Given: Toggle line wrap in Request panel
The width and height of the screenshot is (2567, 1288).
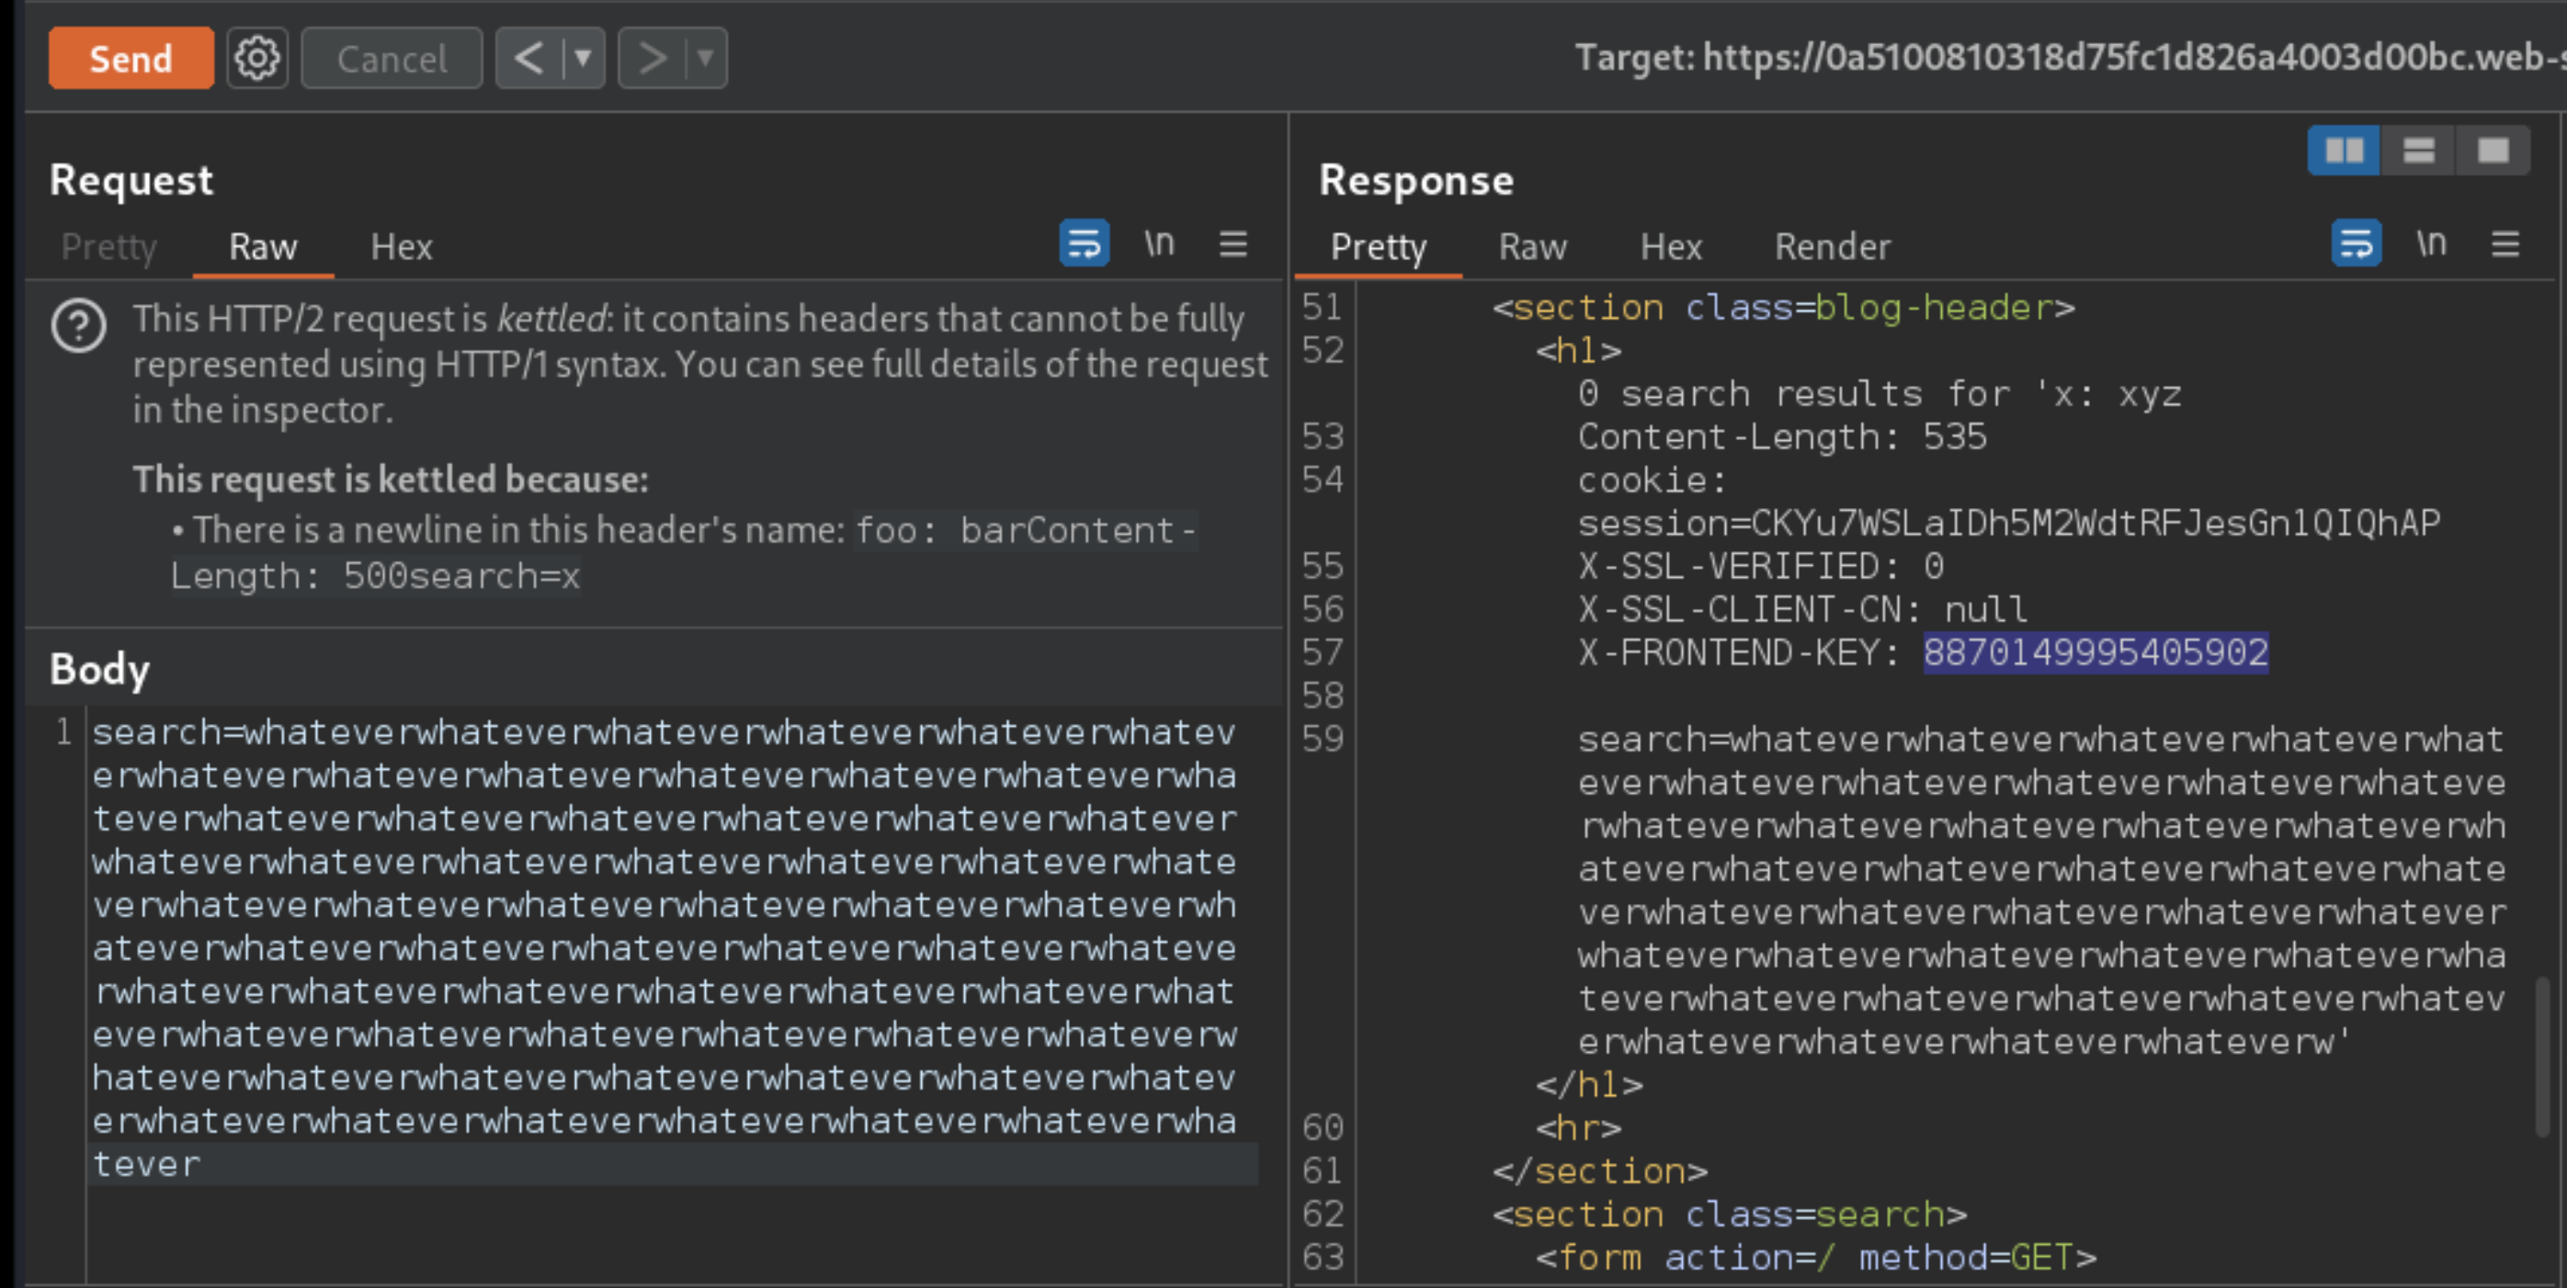Looking at the screenshot, I should point(1084,244).
